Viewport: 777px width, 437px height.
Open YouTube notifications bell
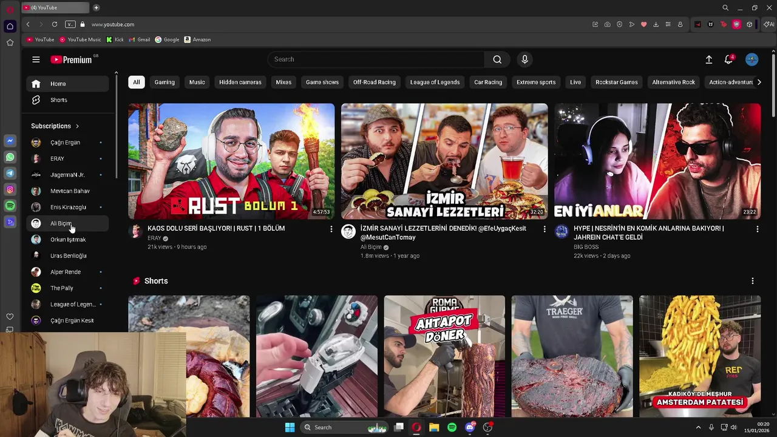coord(728,59)
